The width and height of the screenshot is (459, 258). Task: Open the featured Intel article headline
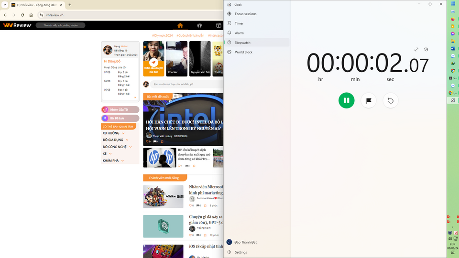[185, 125]
